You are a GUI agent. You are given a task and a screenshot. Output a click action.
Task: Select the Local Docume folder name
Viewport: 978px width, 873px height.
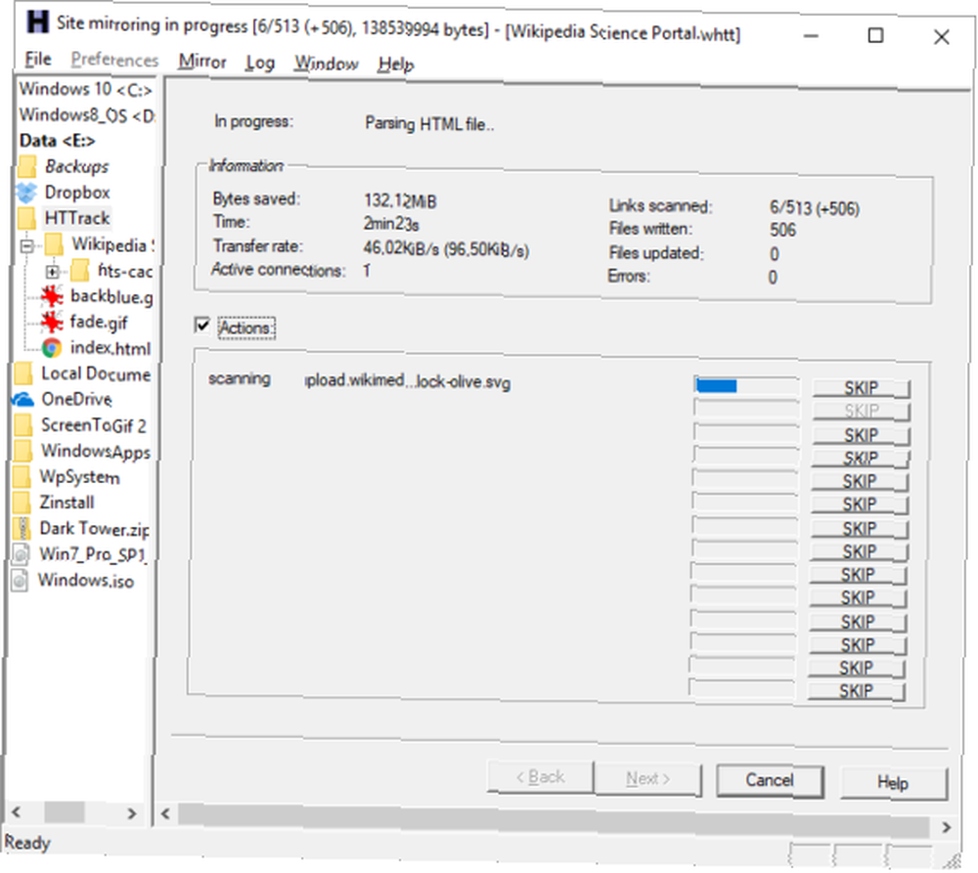tap(96, 373)
